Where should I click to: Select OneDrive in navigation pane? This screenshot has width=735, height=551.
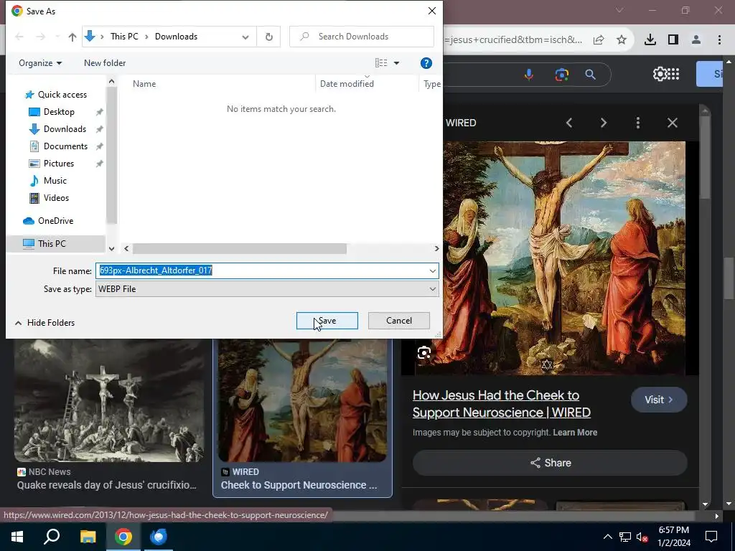55,221
